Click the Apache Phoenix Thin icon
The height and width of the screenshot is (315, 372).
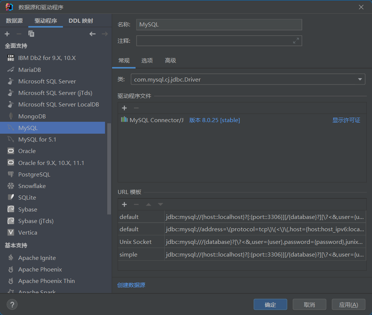click(x=11, y=281)
